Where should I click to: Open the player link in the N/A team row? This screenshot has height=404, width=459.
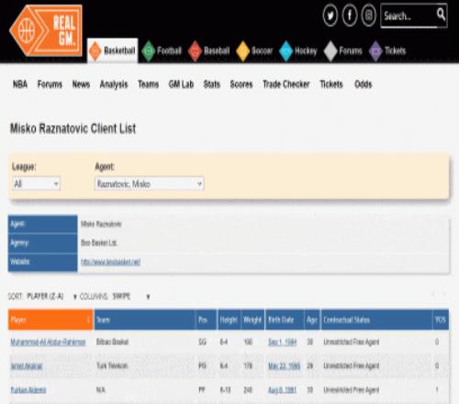pyautogui.click(x=28, y=389)
